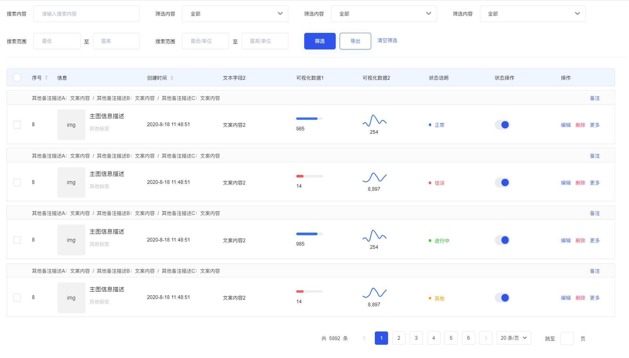Select page 5 in pagination
This screenshot has width=629, height=358.
tap(451, 338)
